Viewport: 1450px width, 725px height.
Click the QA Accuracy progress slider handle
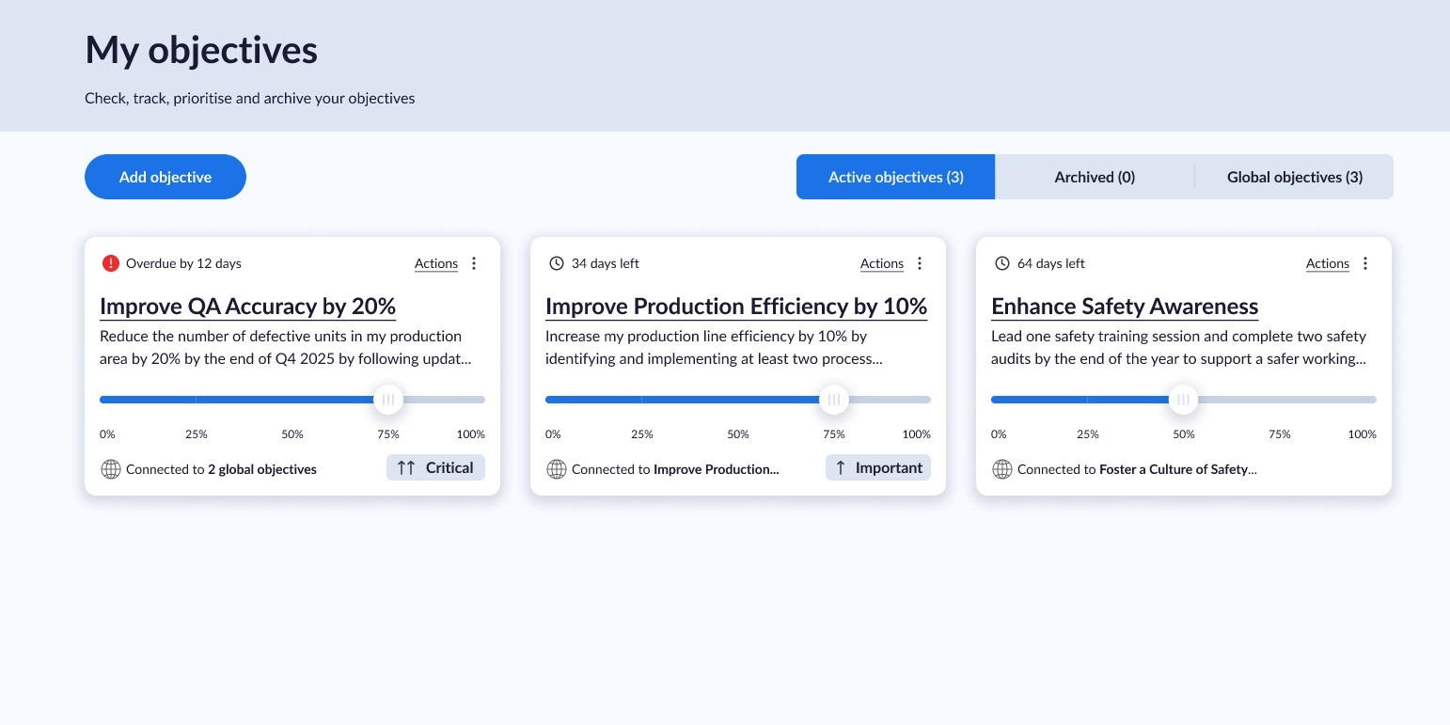coord(388,400)
